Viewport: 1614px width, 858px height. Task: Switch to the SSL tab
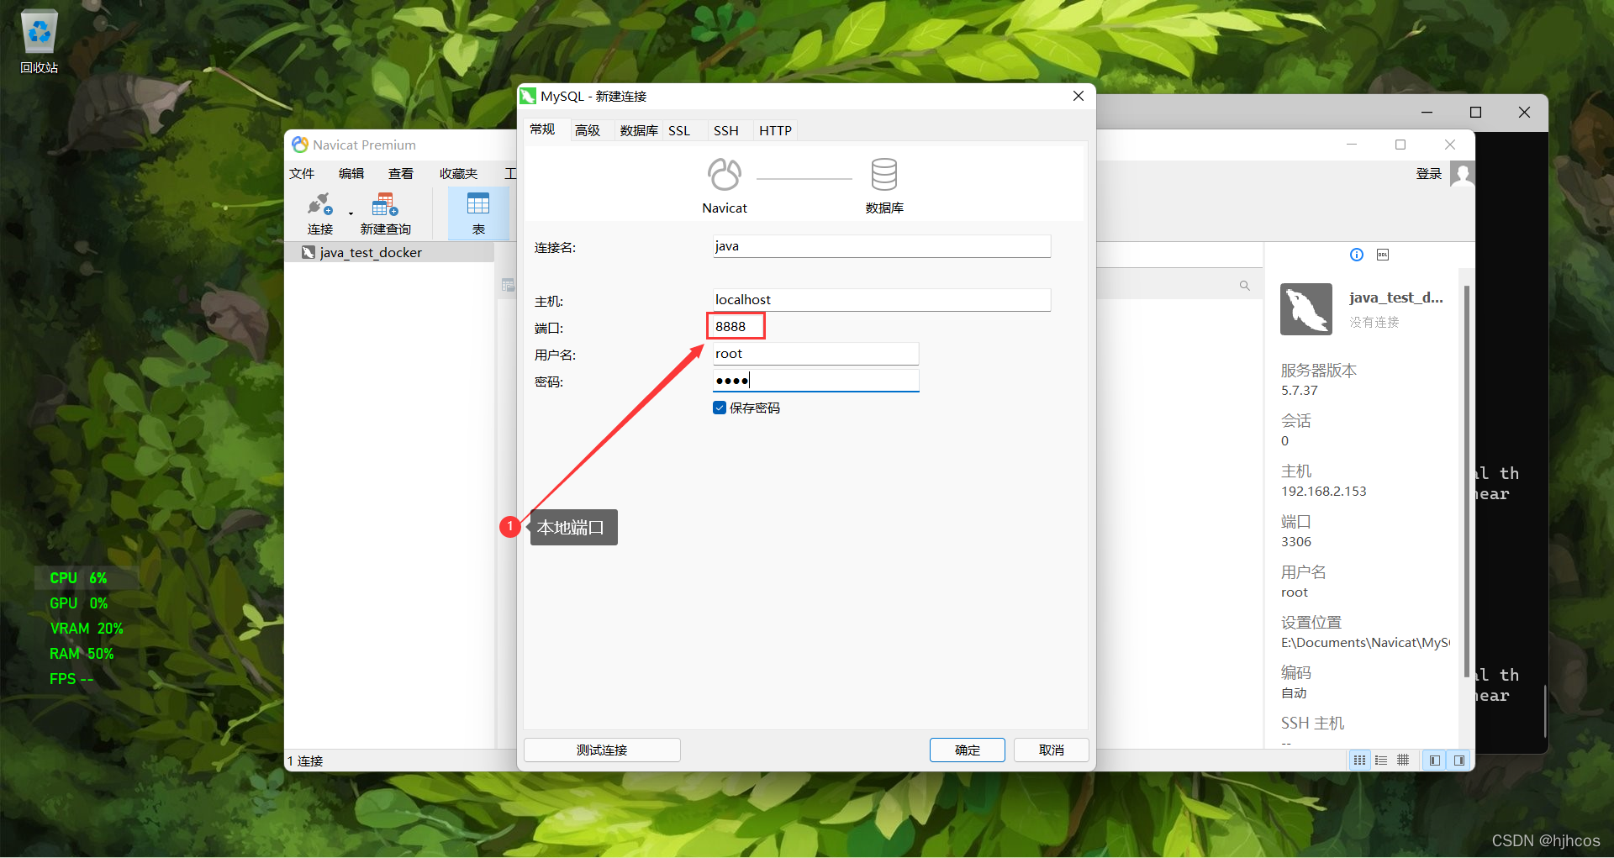679,130
